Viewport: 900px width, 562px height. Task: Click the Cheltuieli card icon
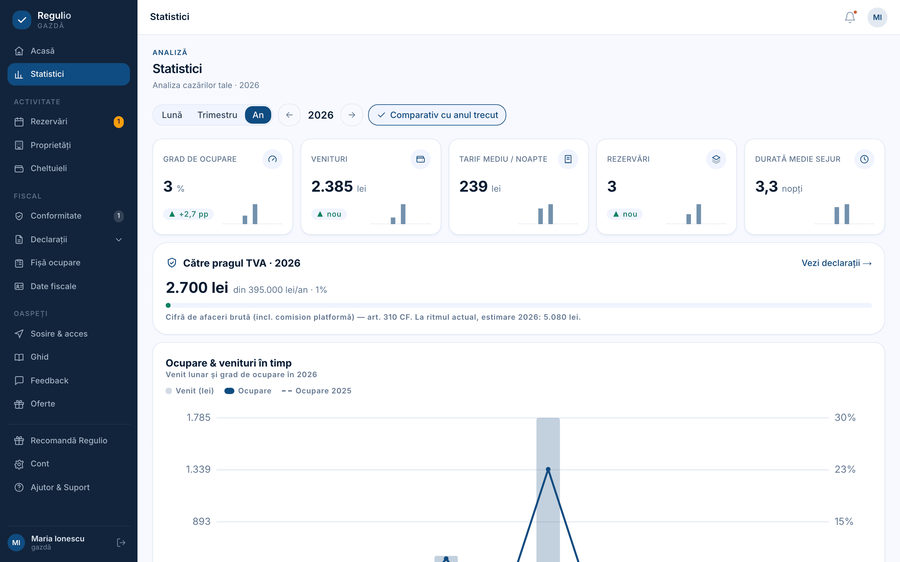click(19, 168)
